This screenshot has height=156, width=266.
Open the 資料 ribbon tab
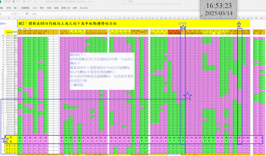(42, 8)
